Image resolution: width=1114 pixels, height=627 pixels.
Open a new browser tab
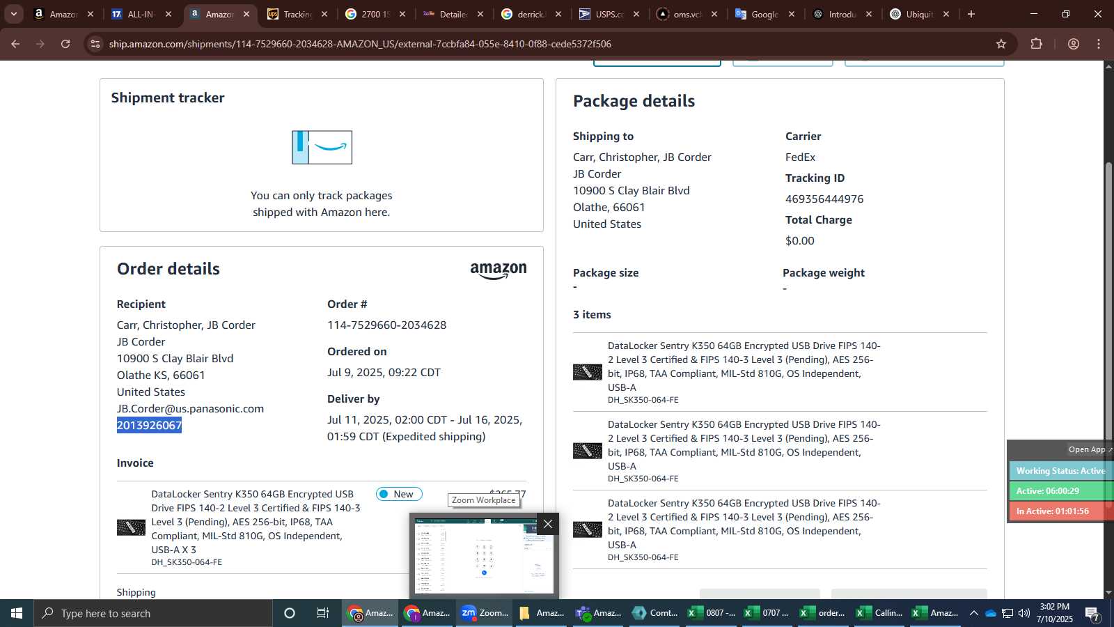point(971,14)
